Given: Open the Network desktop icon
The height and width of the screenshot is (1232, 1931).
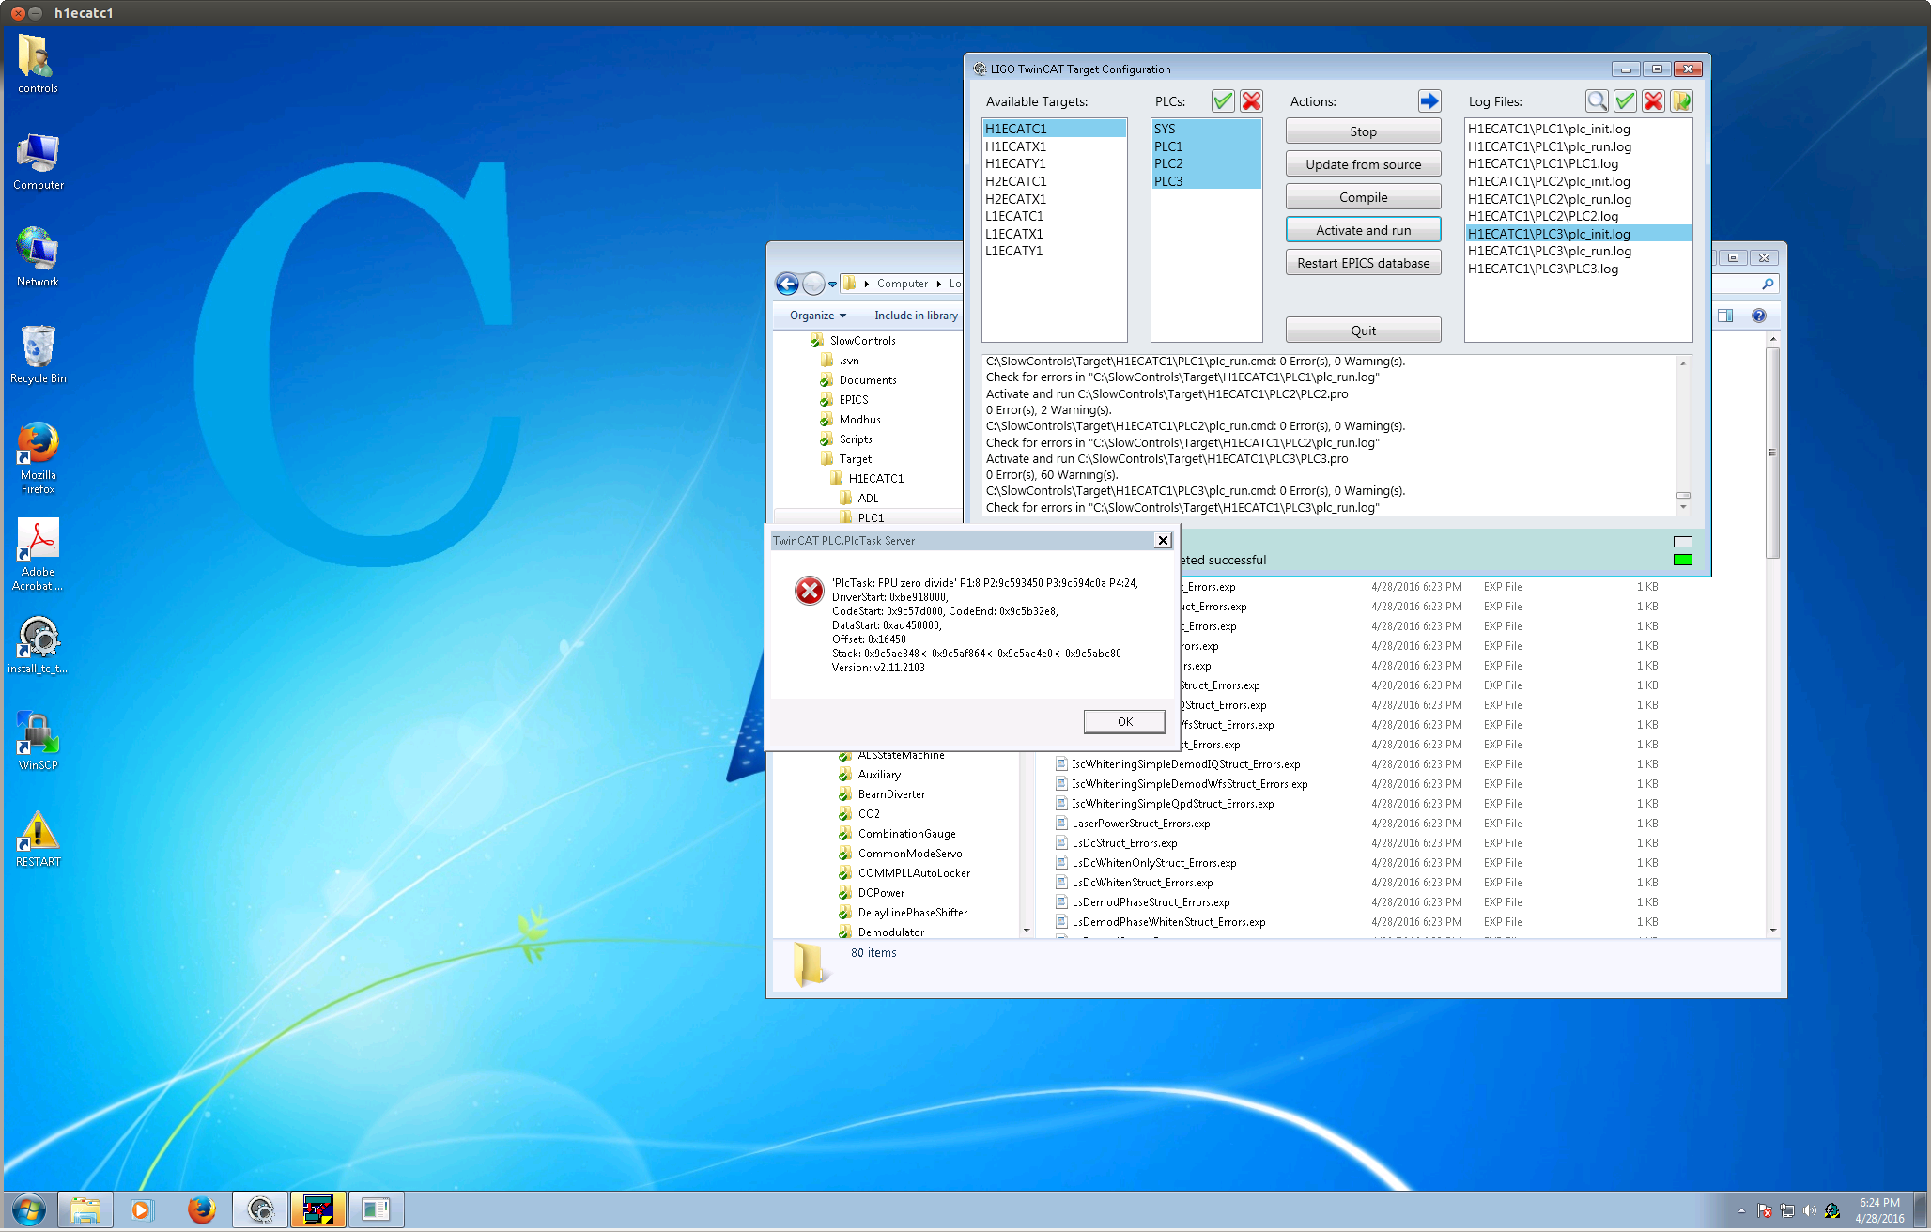Looking at the screenshot, I should (38, 257).
